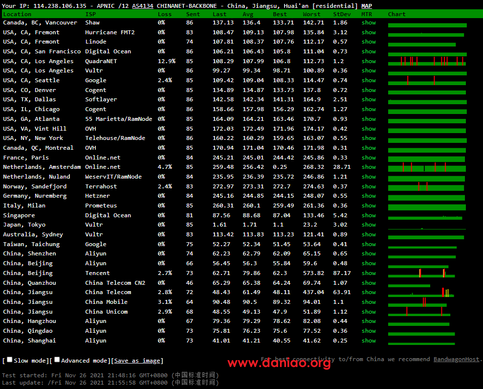Show MTR for Jiangsu China Telecom row
This screenshot has height=389, width=483.
(x=369, y=292)
